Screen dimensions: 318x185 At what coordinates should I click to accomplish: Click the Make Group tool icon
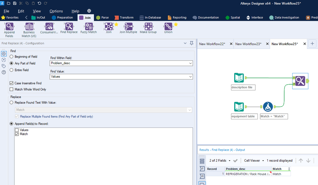(x=148, y=26)
